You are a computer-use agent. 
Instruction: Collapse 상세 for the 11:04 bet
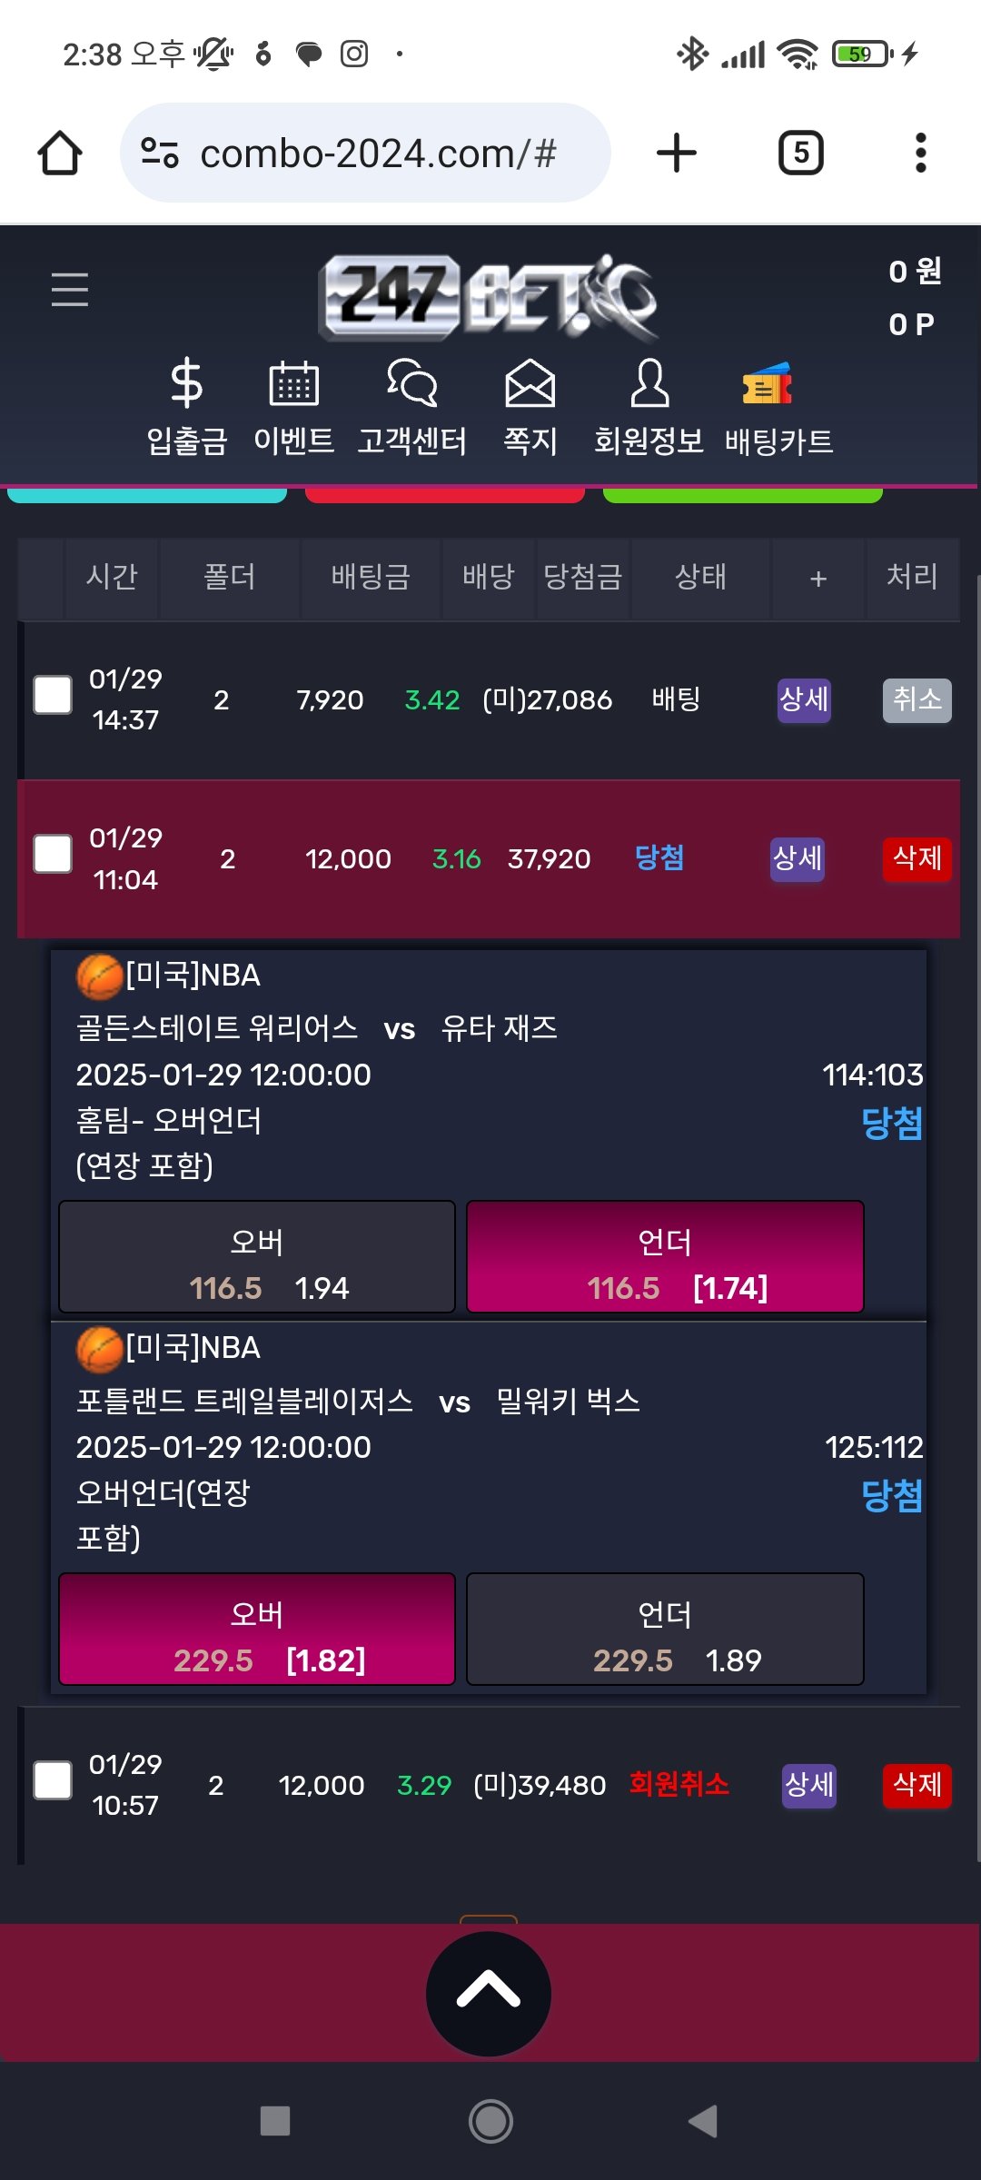pos(797,859)
